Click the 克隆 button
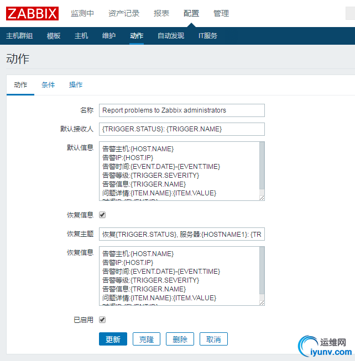This screenshot has height=361, width=355. point(147,339)
